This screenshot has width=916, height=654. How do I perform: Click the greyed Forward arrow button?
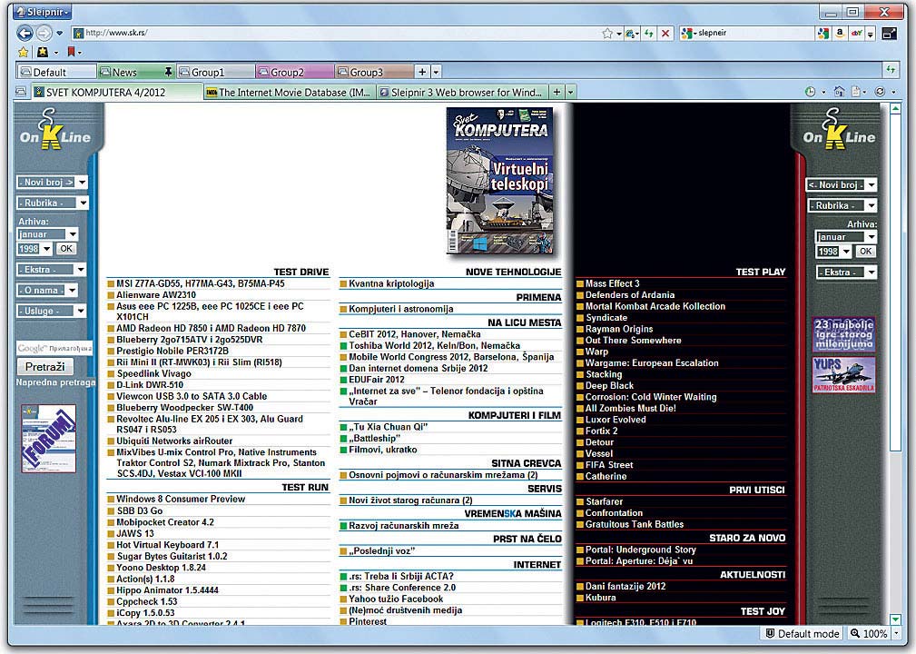pyautogui.click(x=44, y=34)
